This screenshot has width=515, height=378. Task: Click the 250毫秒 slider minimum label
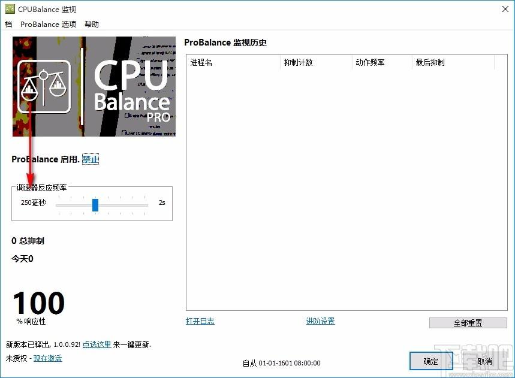[x=33, y=203]
